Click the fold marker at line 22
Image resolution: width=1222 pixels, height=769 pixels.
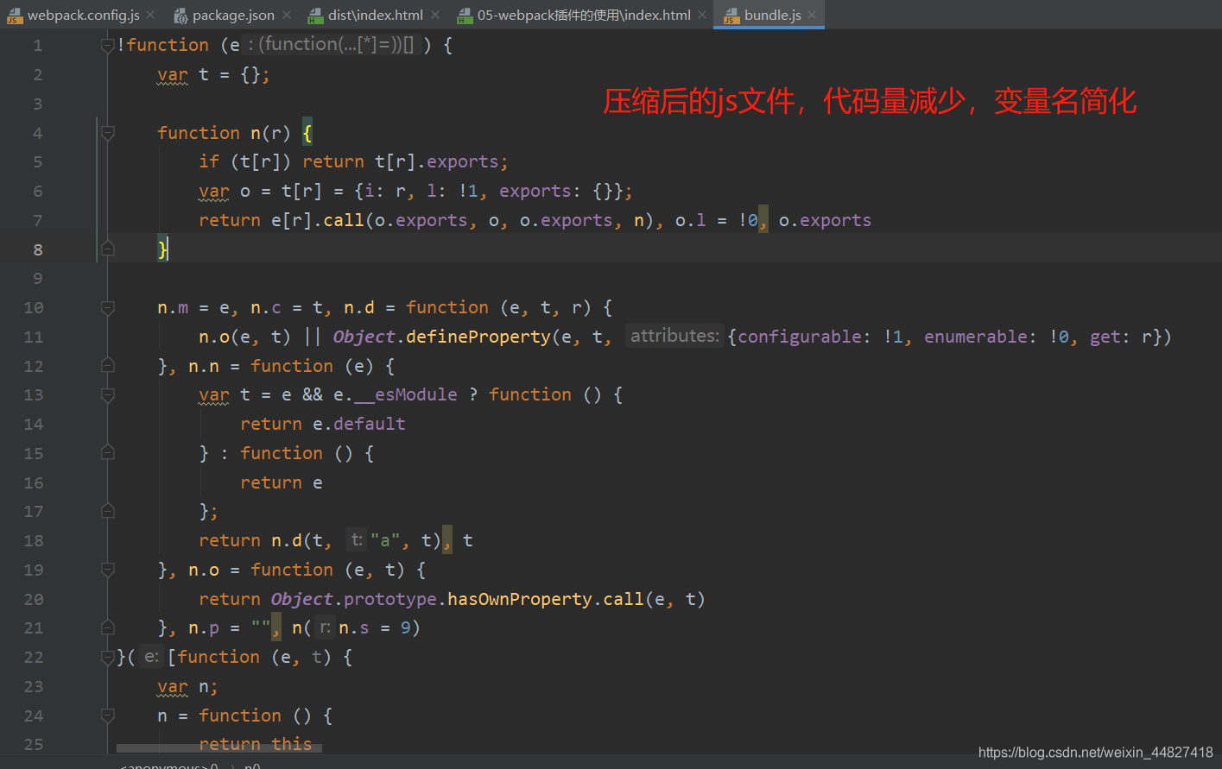click(x=108, y=657)
